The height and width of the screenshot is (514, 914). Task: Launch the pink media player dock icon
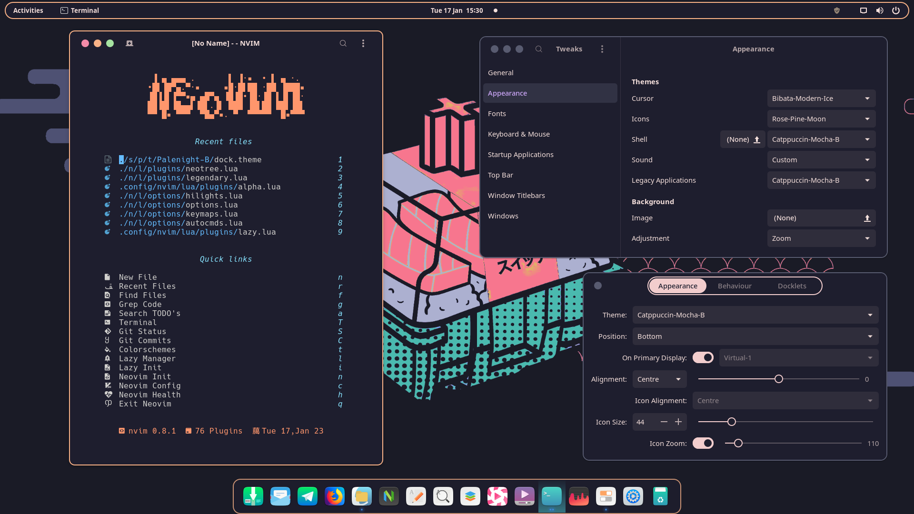[x=497, y=496]
